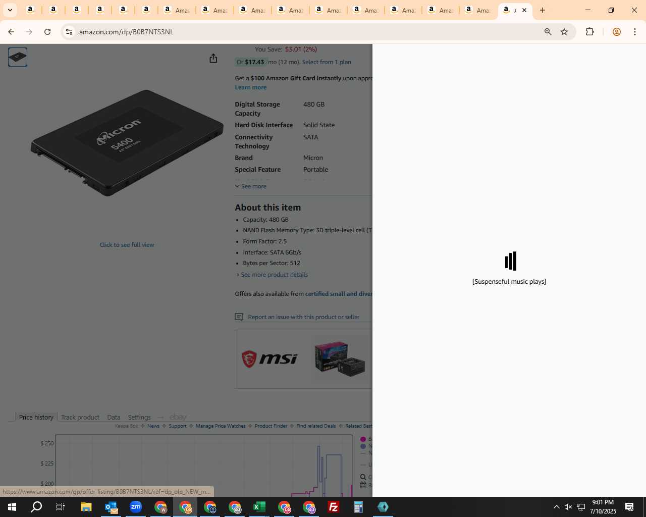Viewport: 646px width, 517px height.
Task: Close the active Amazon tab
Action: pyautogui.click(x=524, y=10)
